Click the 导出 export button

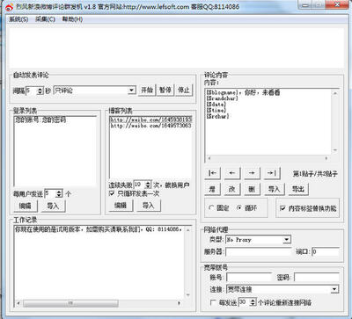point(298,189)
